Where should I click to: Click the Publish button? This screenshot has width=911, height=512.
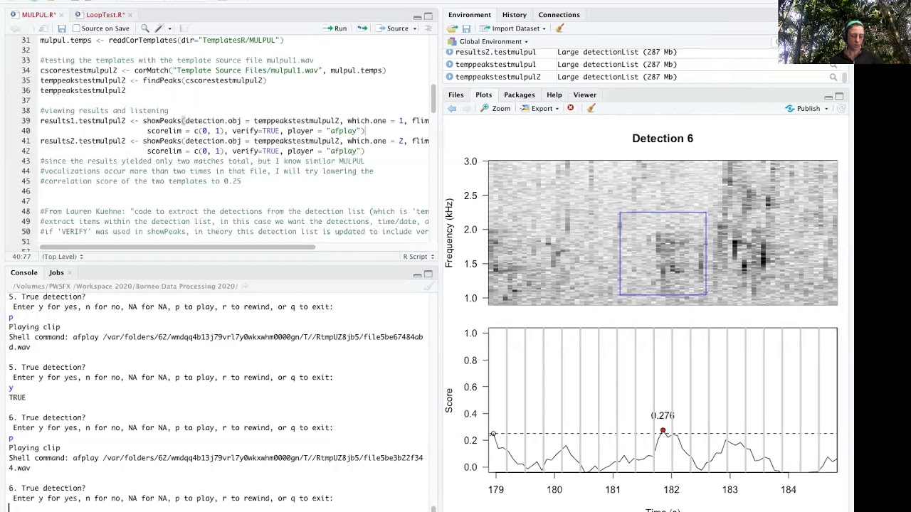point(802,108)
